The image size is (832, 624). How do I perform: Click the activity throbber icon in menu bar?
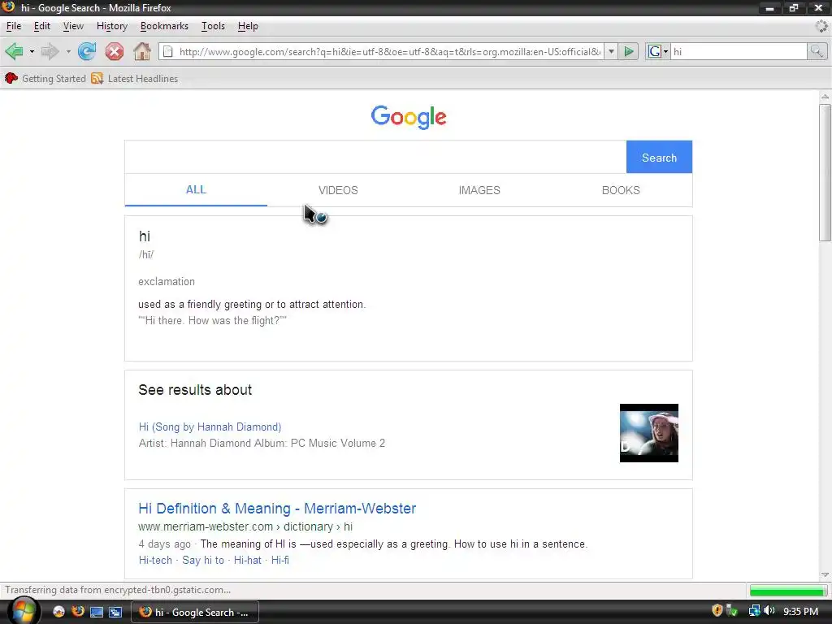click(821, 26)
